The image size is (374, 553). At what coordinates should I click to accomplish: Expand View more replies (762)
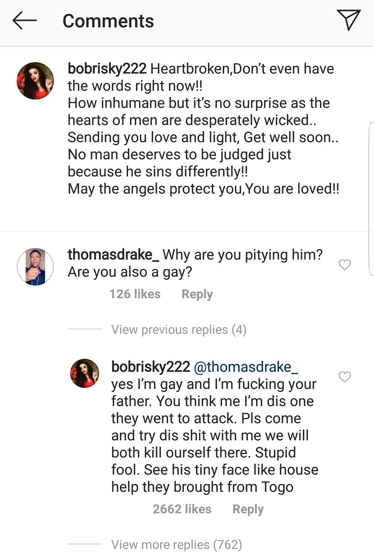(x=176, y=544)
